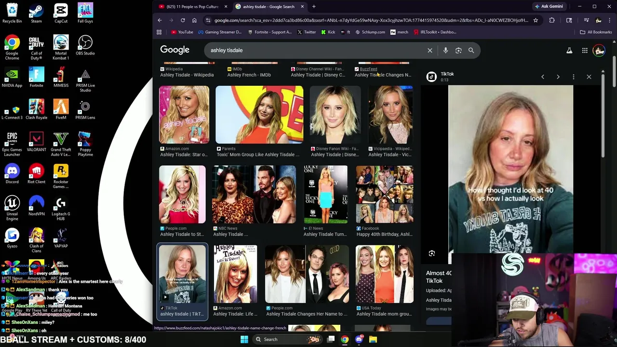Start voice search with the microphone icon
Screen dimensions: 617x347
[x=445, y=50]
